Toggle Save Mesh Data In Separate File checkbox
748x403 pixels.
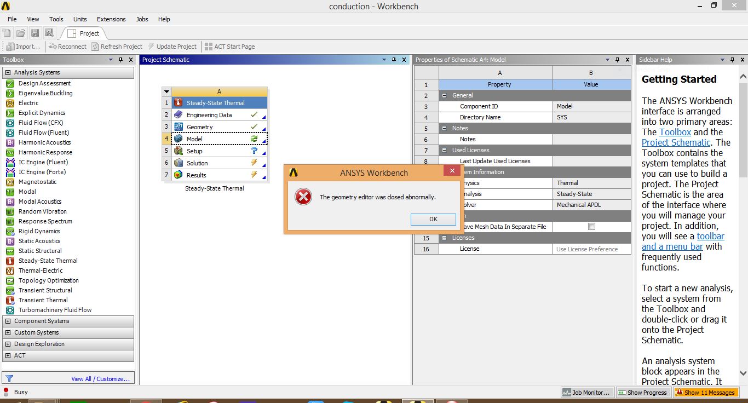(x=591, y=226)
